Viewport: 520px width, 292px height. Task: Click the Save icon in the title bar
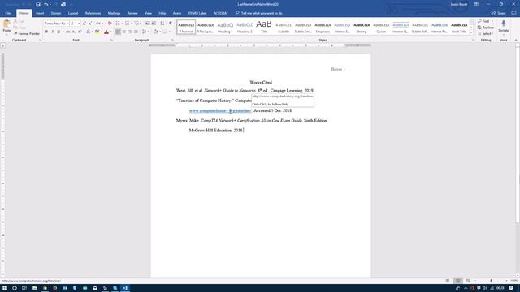pyautogui.click(x=38, y=4)
